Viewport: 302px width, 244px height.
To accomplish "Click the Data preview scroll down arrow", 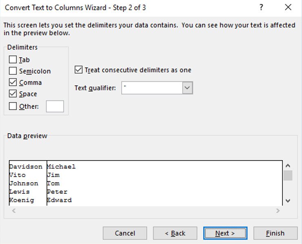I will click(x=288, y=201).
